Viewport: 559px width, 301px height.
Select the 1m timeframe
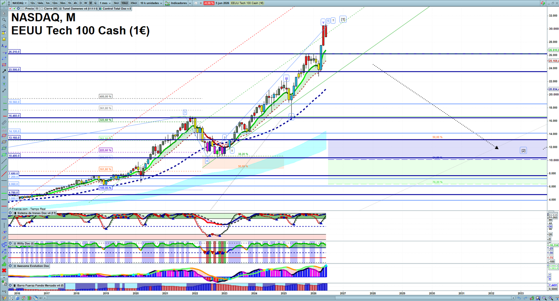(48, 3)
